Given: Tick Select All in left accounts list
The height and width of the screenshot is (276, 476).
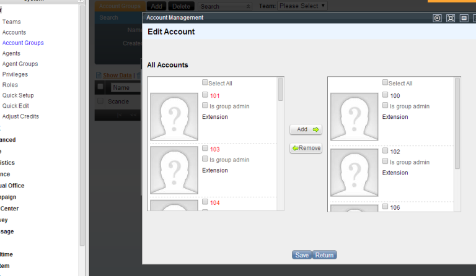Looking at the screenshot, I should pos(205,83).
